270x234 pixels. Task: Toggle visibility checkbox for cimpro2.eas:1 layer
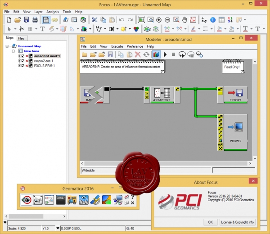[23, 61]
